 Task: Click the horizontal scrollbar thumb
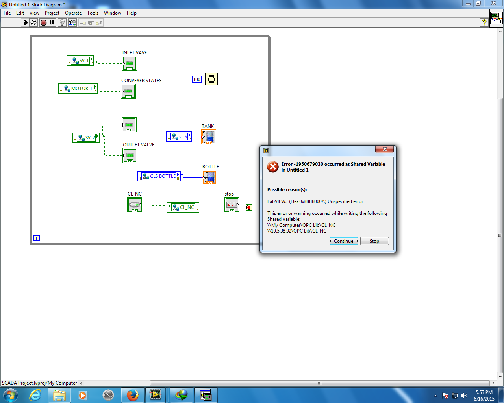click(x=320, y=383)
